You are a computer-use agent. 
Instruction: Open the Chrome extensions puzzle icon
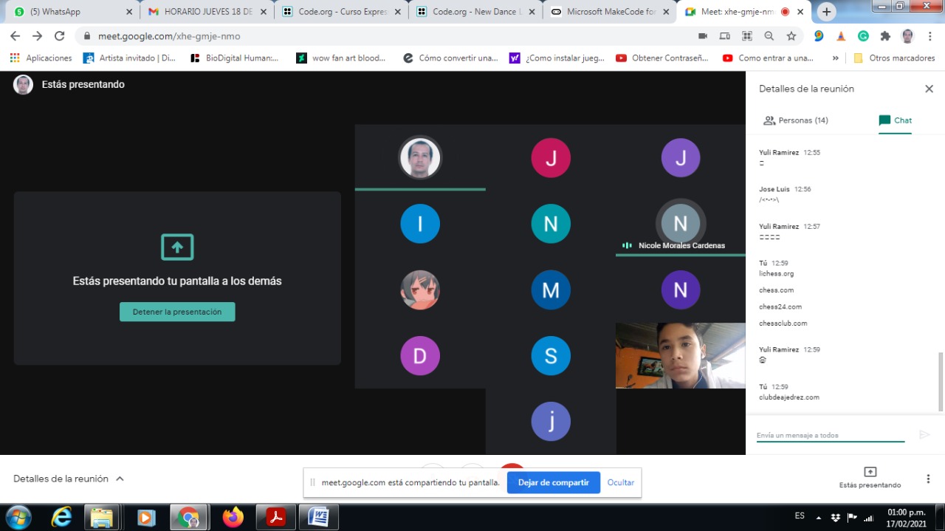pos(885,35)
